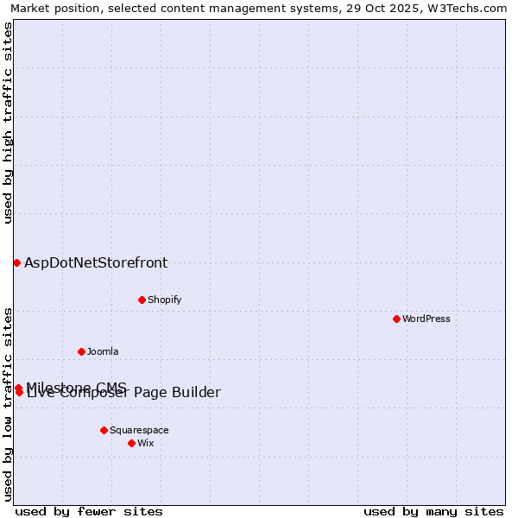Click the 'used by low traffic sites' axis label
The height and width of the screenshot is (518, 518).
[8, 403]
